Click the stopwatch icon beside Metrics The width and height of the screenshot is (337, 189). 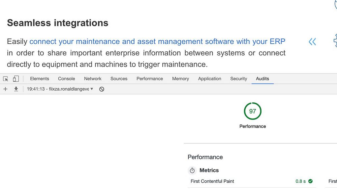[192, 171]
